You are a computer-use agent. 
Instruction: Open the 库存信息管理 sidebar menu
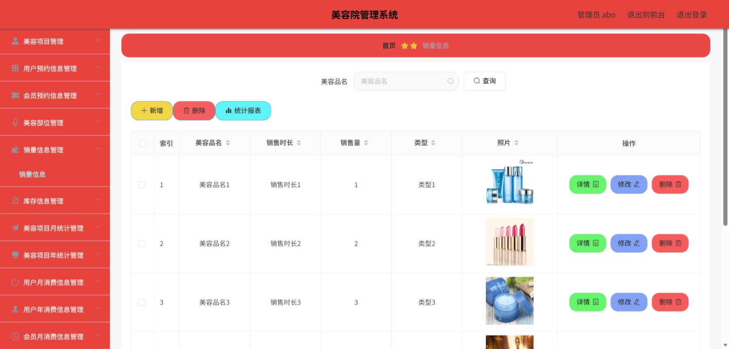click(55, 201)
